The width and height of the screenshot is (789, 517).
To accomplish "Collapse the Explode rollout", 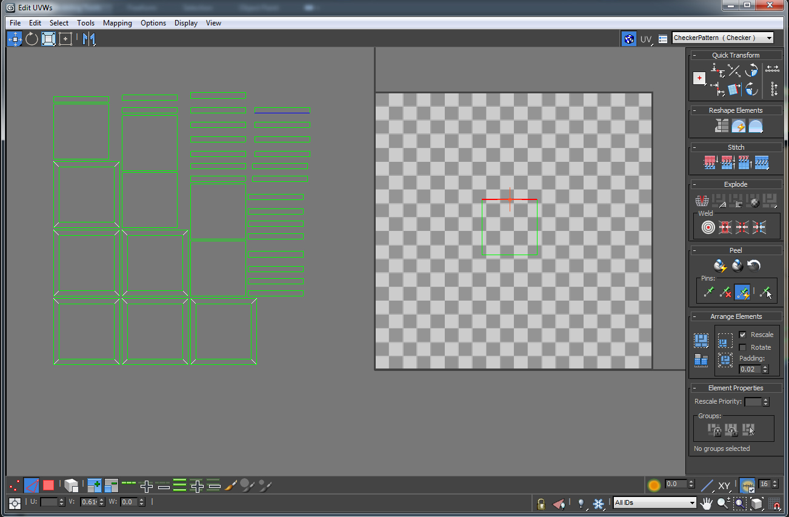I will click(x=695, y=184).
